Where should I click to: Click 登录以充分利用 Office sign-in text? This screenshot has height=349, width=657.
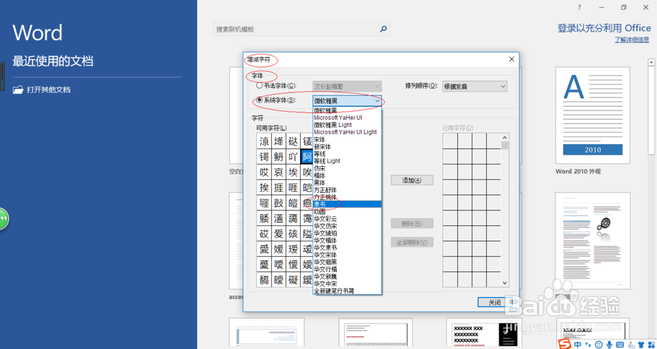tap(604, 28)
